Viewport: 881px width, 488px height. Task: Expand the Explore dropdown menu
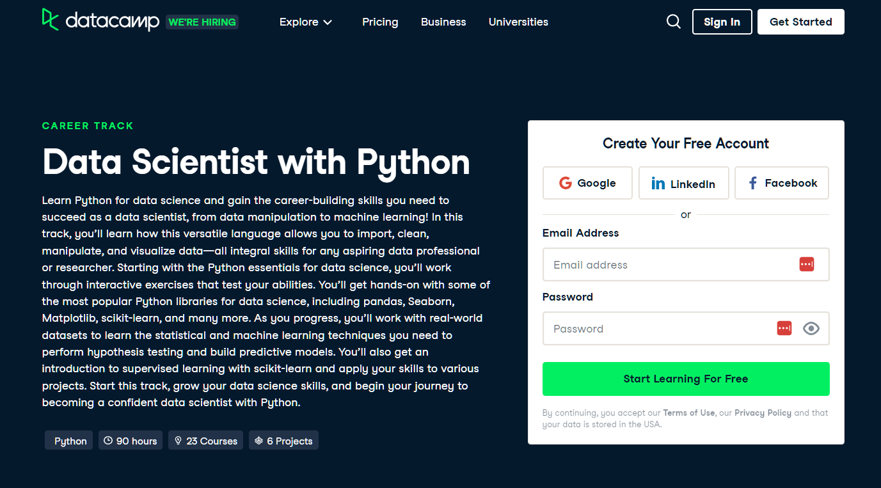pos(299,22)
